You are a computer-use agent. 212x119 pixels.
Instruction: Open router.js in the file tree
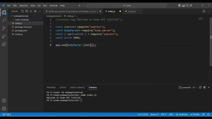26,34
